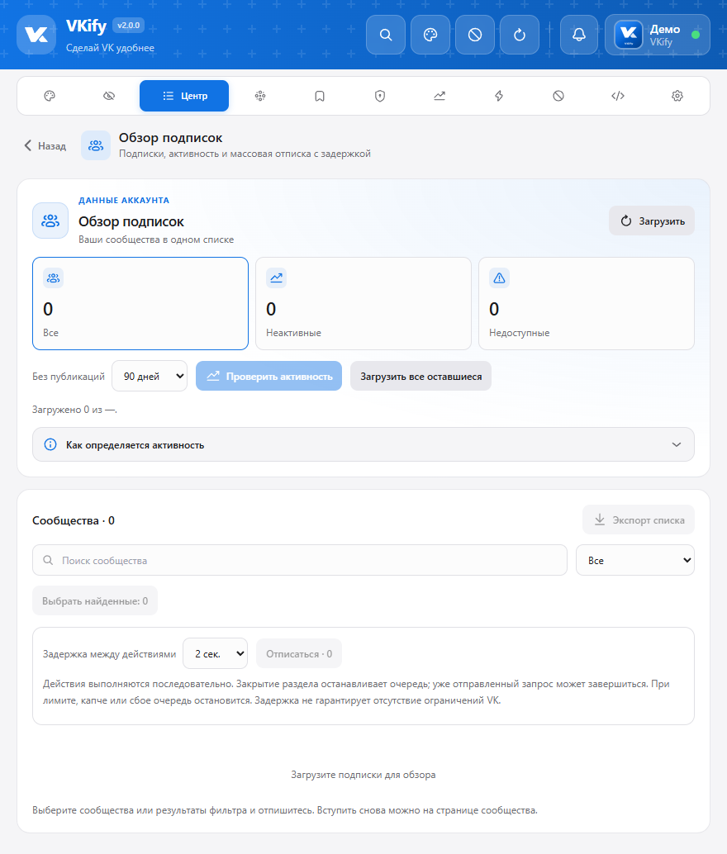727x854 pixels.
Task: Click Загрузите подписки для обзора placeholder text
Action: 363,775
